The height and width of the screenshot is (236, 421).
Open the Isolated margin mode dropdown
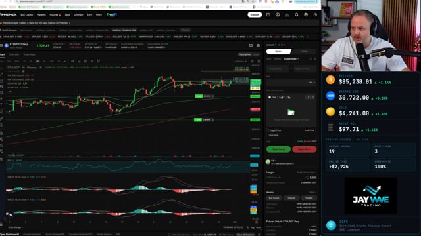pos(270,45)
